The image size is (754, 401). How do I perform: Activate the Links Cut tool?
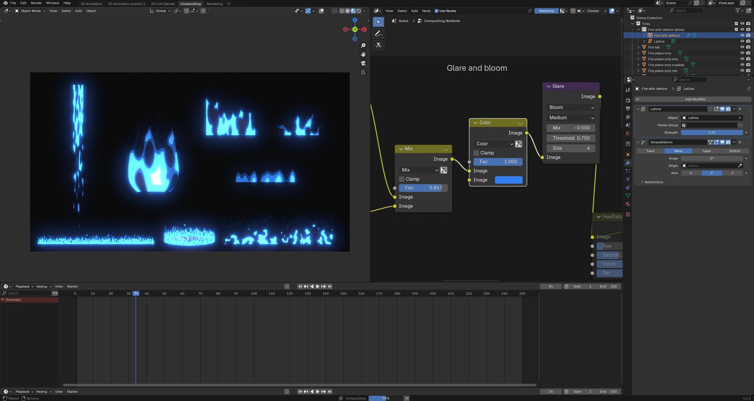pos(379,45)
